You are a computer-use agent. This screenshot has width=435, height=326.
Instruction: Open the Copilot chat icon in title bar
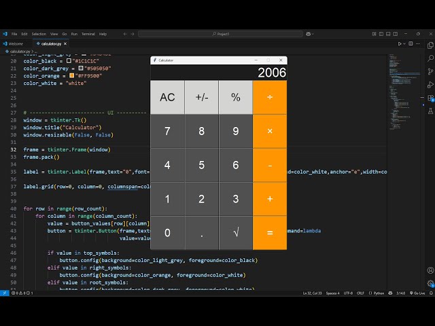pos(308,34)
